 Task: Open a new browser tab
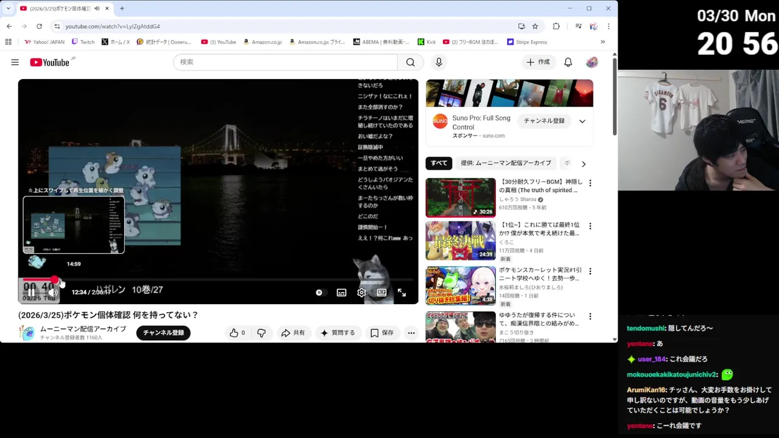[x=122, y=9]
